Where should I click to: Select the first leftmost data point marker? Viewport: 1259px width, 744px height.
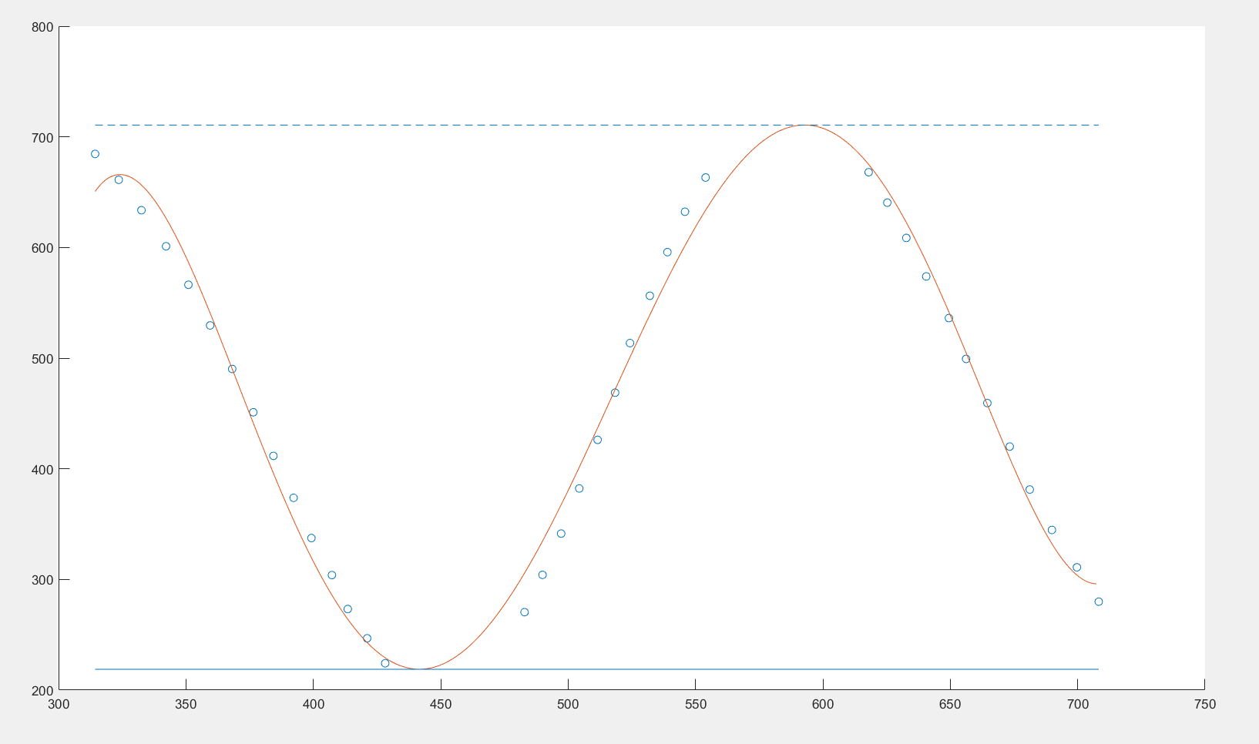coord(95,154)
